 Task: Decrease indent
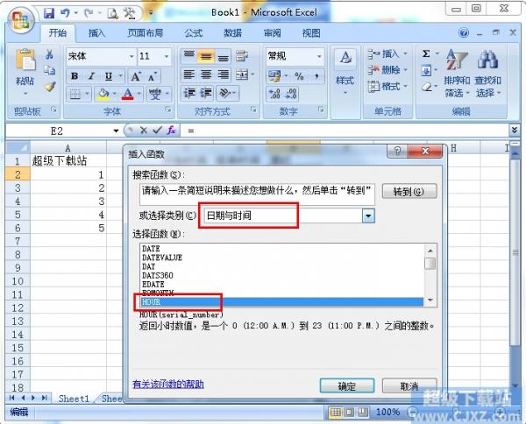189,93
